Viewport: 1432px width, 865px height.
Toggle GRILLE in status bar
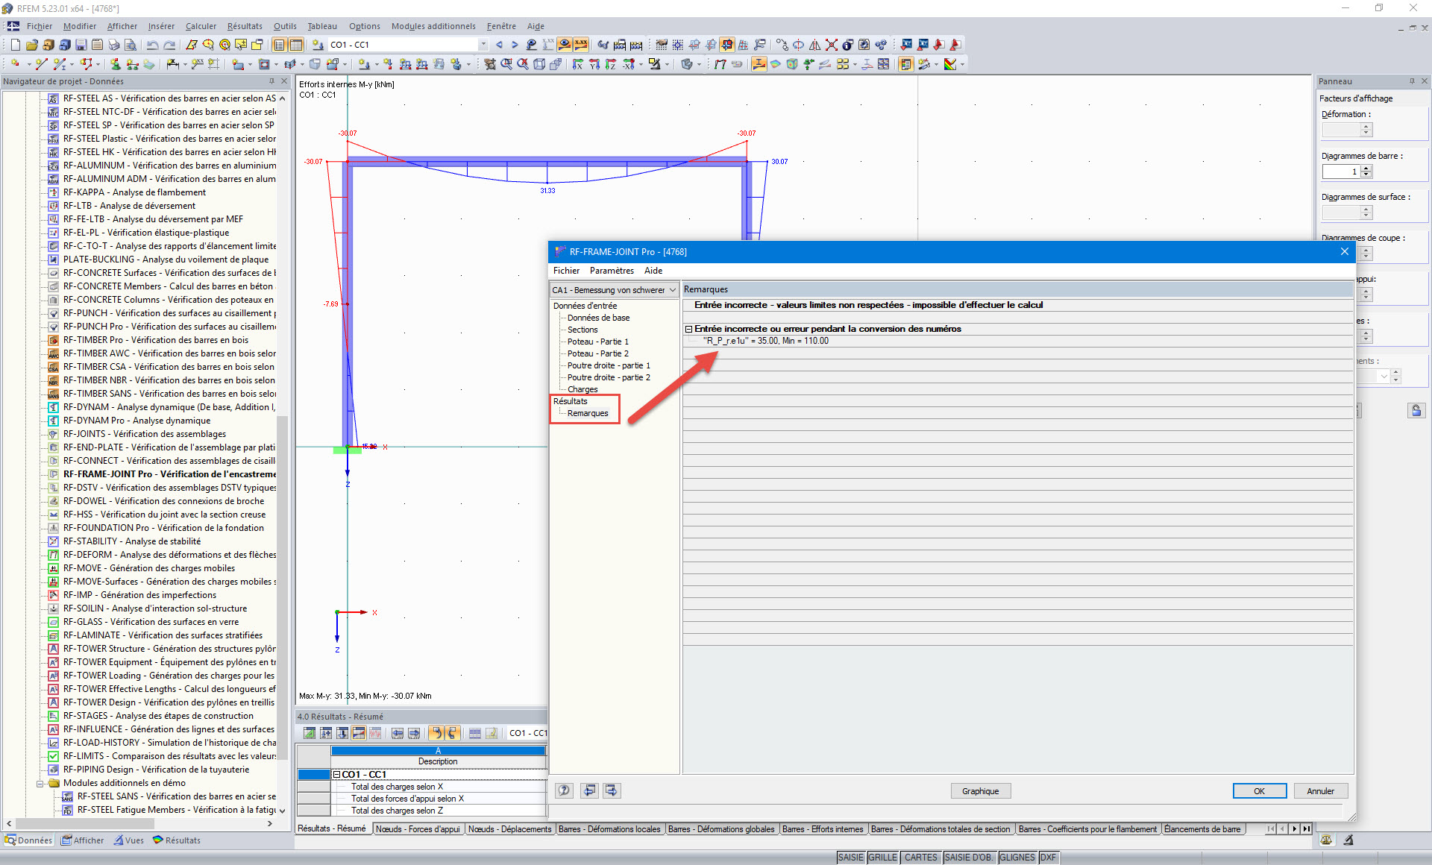click(882, 858)
